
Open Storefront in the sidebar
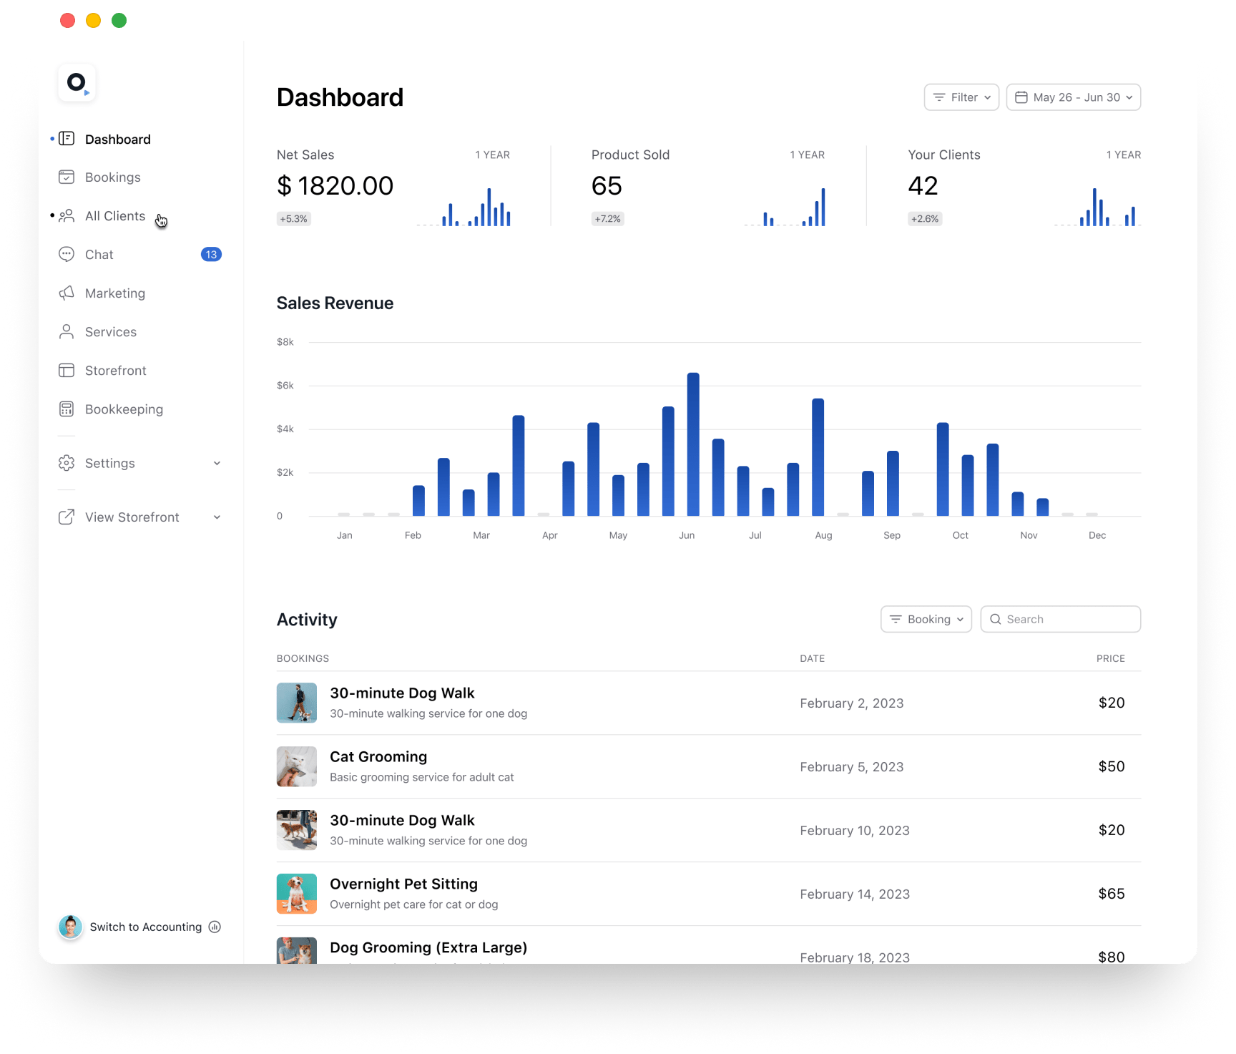tap(116, 371)
